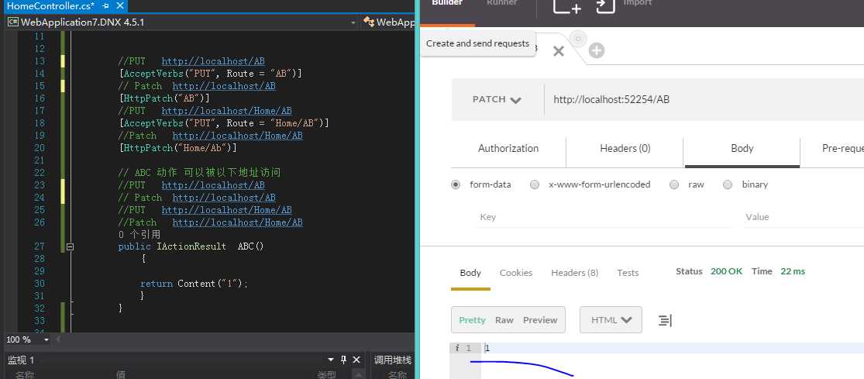Pin the 监视 1 watch panel
The height and width of the screenshot is (379, 864).
(x=343, y=360)
